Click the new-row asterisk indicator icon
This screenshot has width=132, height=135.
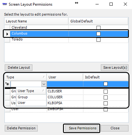(x=7, y=84)
